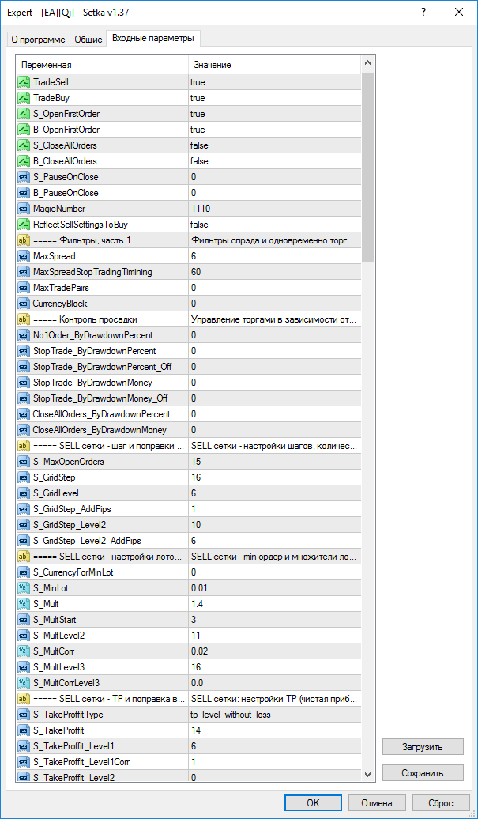The image size is (478, 819).
Task: Click the MaxSpread integer icon
Action: click(x=24, y=256)
